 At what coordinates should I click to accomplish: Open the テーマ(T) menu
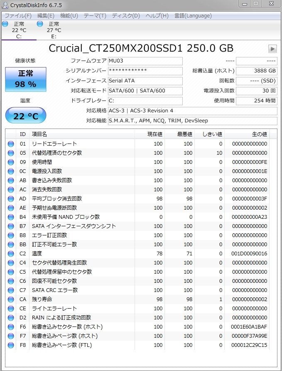[x=95, y=16]
